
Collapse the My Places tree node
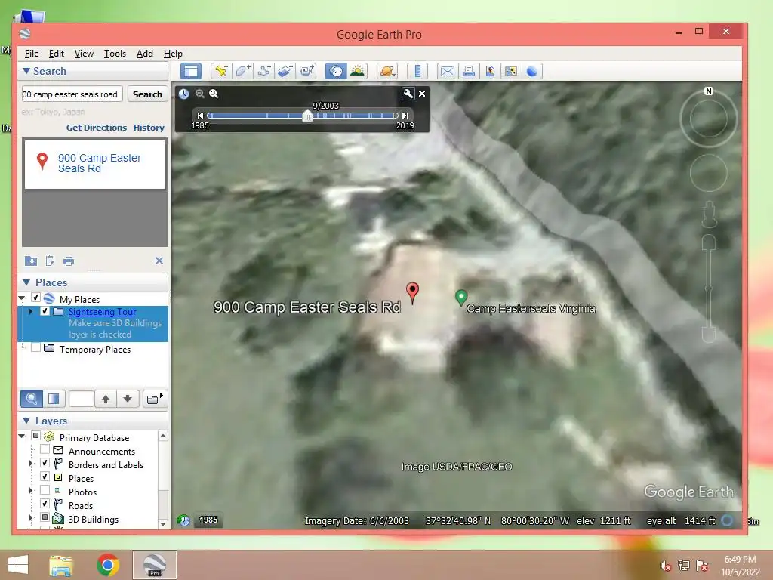pos(22,298)
